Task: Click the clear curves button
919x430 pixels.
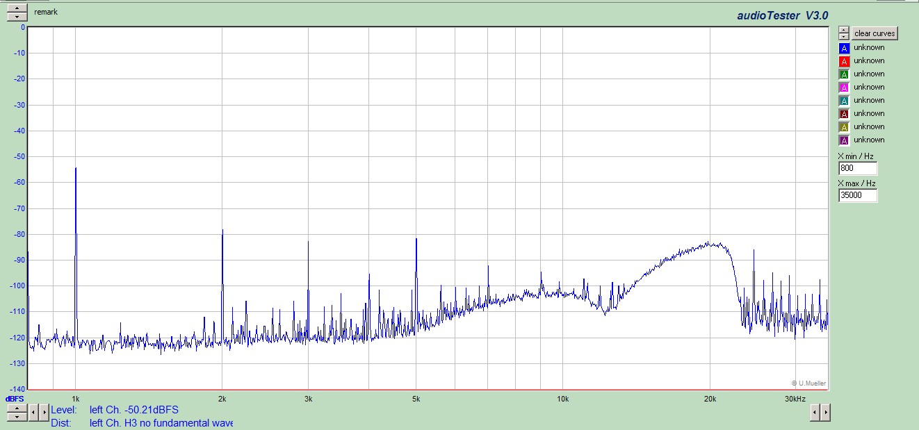Action: (x=875, y=33)
